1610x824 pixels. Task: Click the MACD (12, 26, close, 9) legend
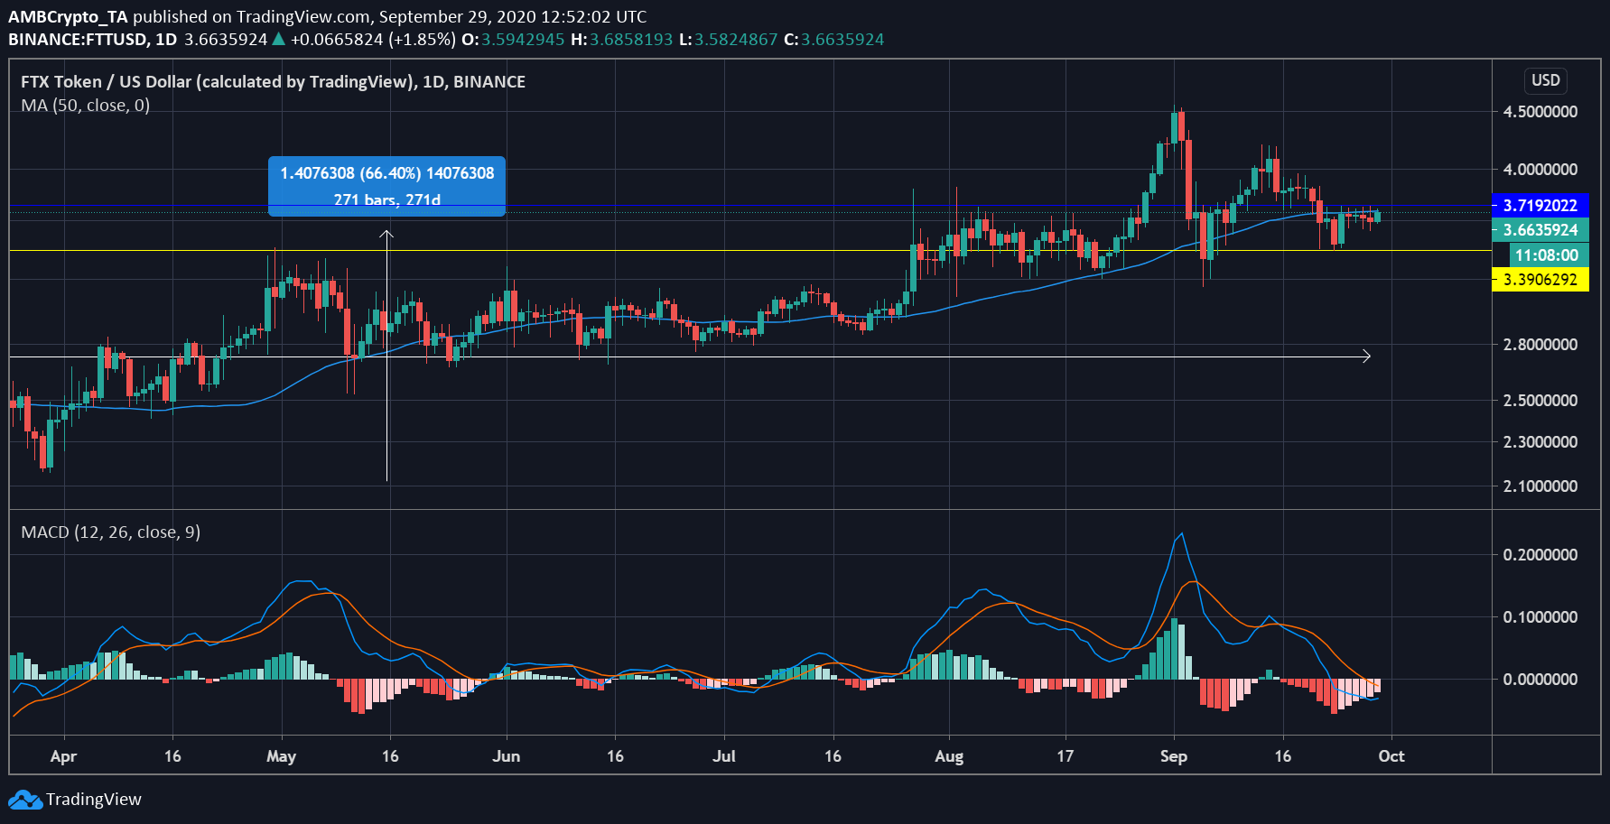(x=110, y=532)
